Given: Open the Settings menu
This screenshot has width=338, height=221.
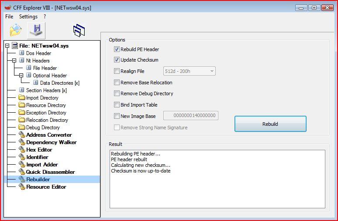Looking at the screenshot, I should tap(28, 17).
